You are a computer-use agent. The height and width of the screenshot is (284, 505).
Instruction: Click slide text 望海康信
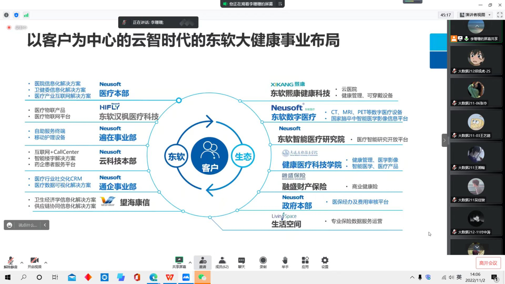tap(135, 202)
